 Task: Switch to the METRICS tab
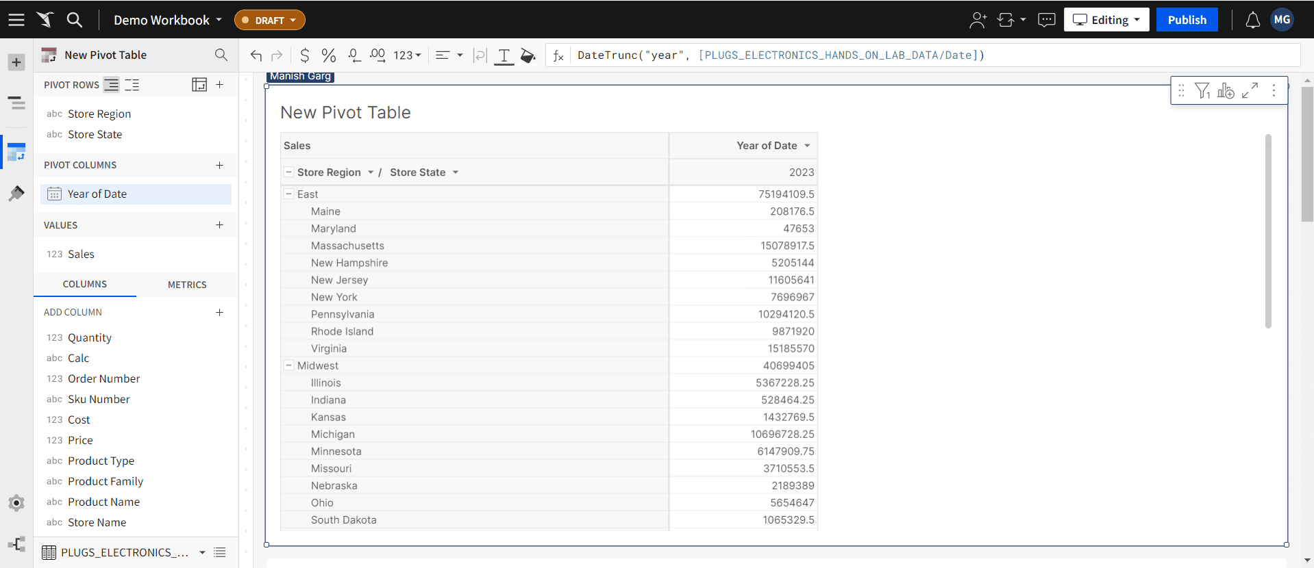(187, 285)
